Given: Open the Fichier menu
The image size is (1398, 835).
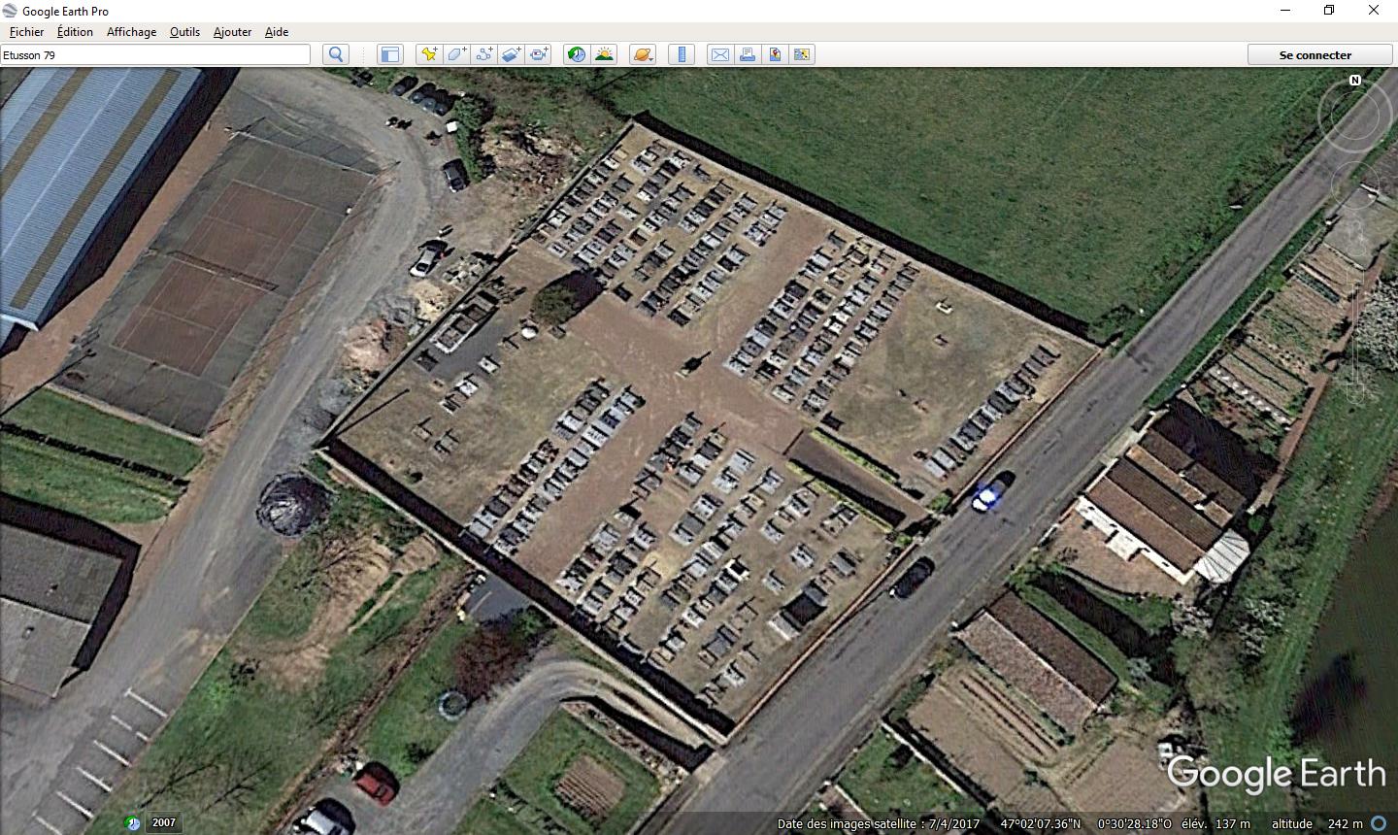Looking at the screenshot, I should click(x=27, y=32).
